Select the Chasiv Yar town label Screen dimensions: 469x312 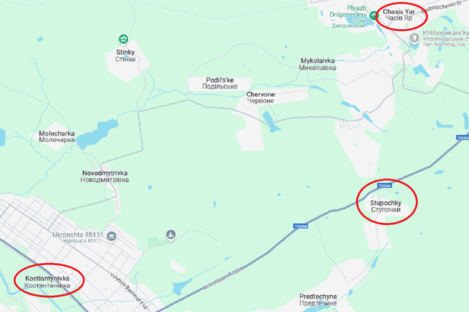coord(399,14)
